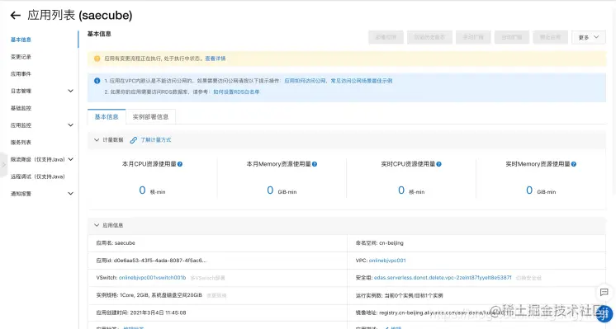Click the blue info icon in the VPC notice
The image size is (616, 329).
tap(97, 81)
